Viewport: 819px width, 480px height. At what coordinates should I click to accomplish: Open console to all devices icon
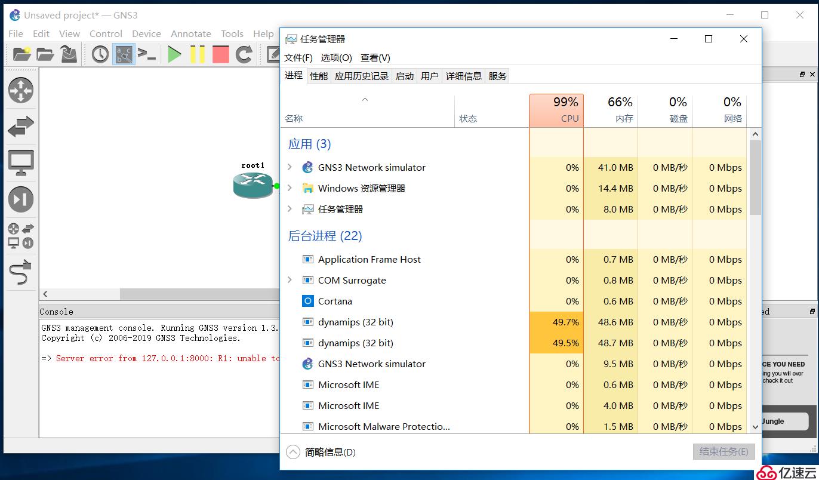[147, 54]
